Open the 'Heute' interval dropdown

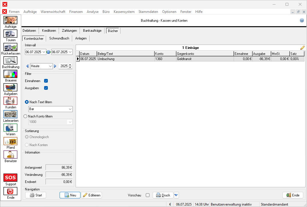pyautogui.click(x=50, y=66)
